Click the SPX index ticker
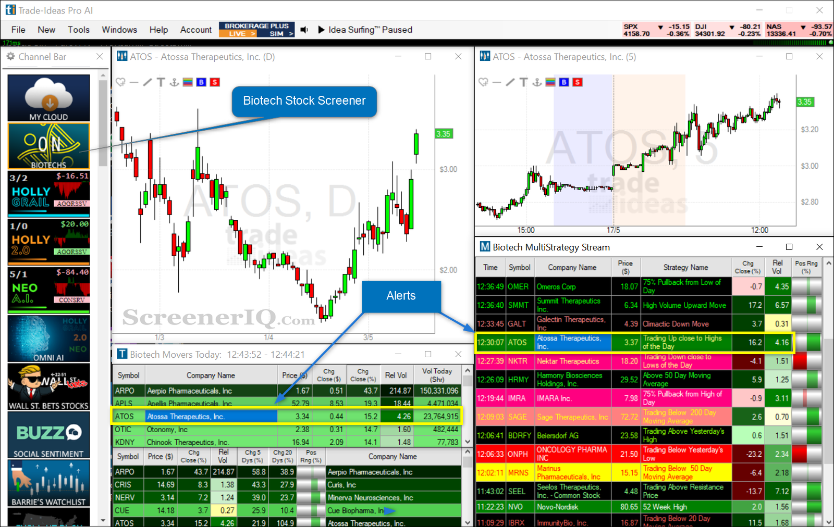 (x=656, y=30)
